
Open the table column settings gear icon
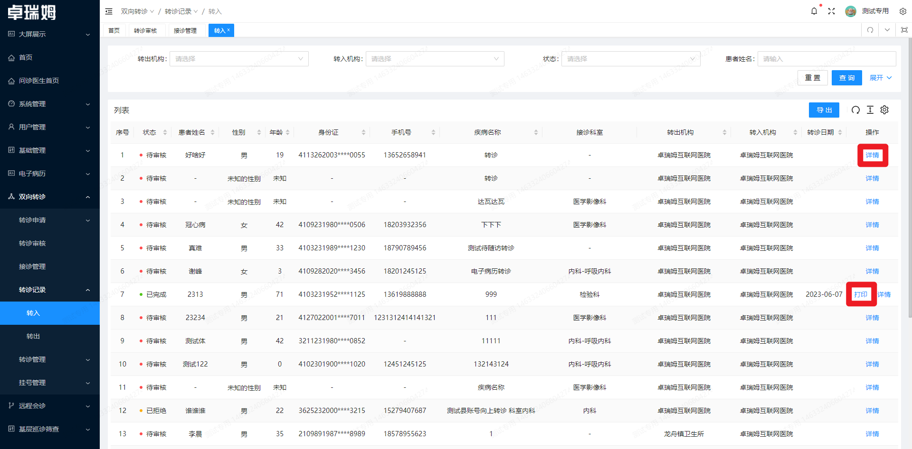pos(884,110)
